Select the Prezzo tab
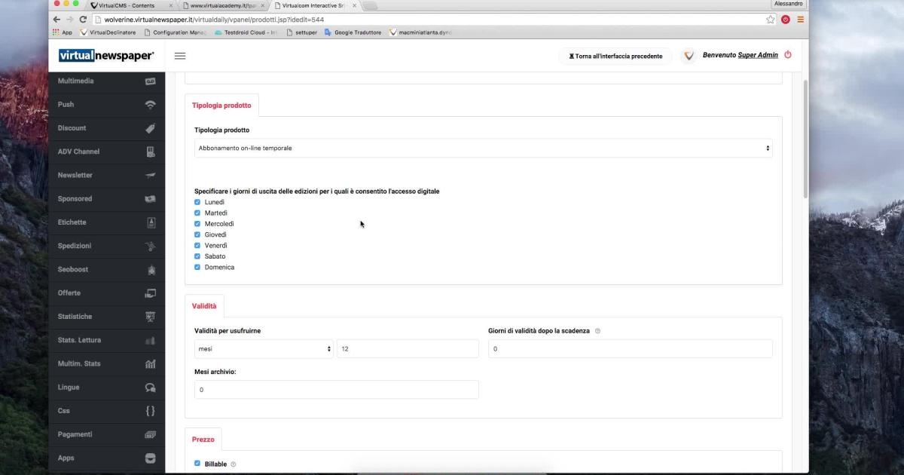The width and height of the screenshot is (904, 475). pyautogui.click(x=203, y=440)
